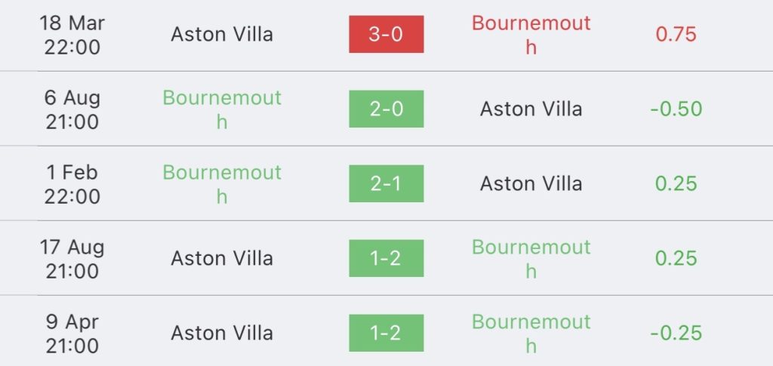Open the 2-1 score box
Screen dimensions: 773x366
386,183
